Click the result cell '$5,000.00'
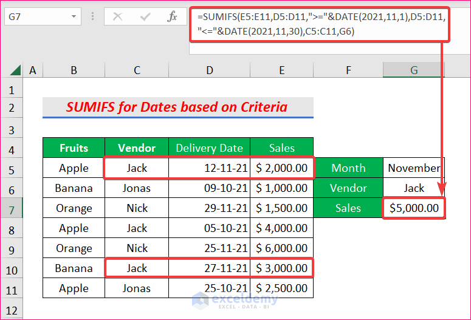This screenshot has height=320, width=471. pos(414,208)
